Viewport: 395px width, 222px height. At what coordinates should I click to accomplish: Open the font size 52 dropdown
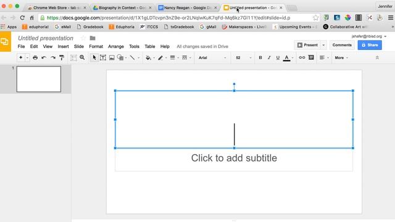click(x=243, y=57)
